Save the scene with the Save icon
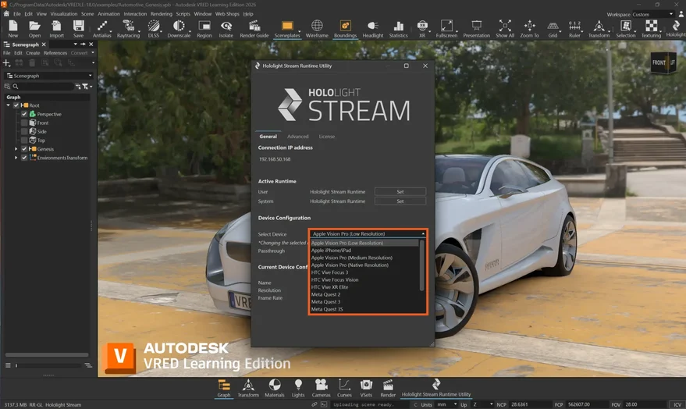This screenshot has height=409, width=686. 78,29
